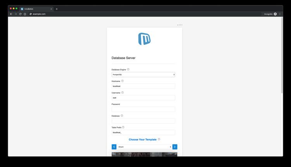The image size is (291, 167).
Task: Click the help icon next to Table Prefix
Action: click(123, 127)
